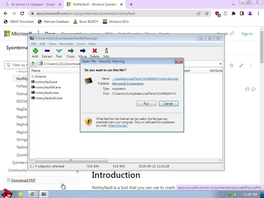Show hidden system tray icons arrow
This screenshot has width=264, height=198.
tap(223, 194)
